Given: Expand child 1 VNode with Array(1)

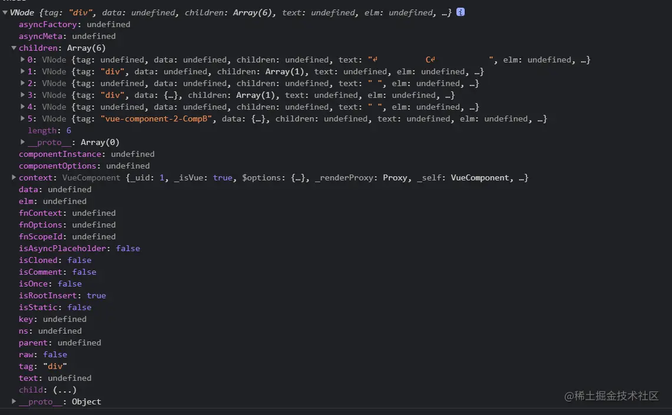Looking at the screenshot, I should pos(23,71).
